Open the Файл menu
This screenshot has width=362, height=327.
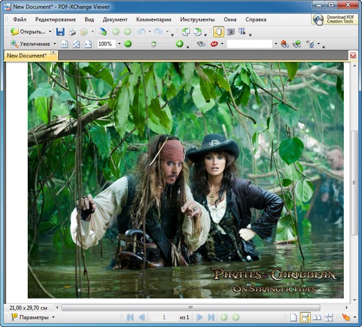19,19
